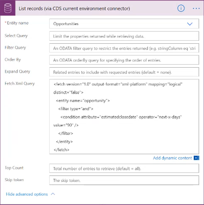
Task: Click the Add dynamic content link
Action: [173, 158]
